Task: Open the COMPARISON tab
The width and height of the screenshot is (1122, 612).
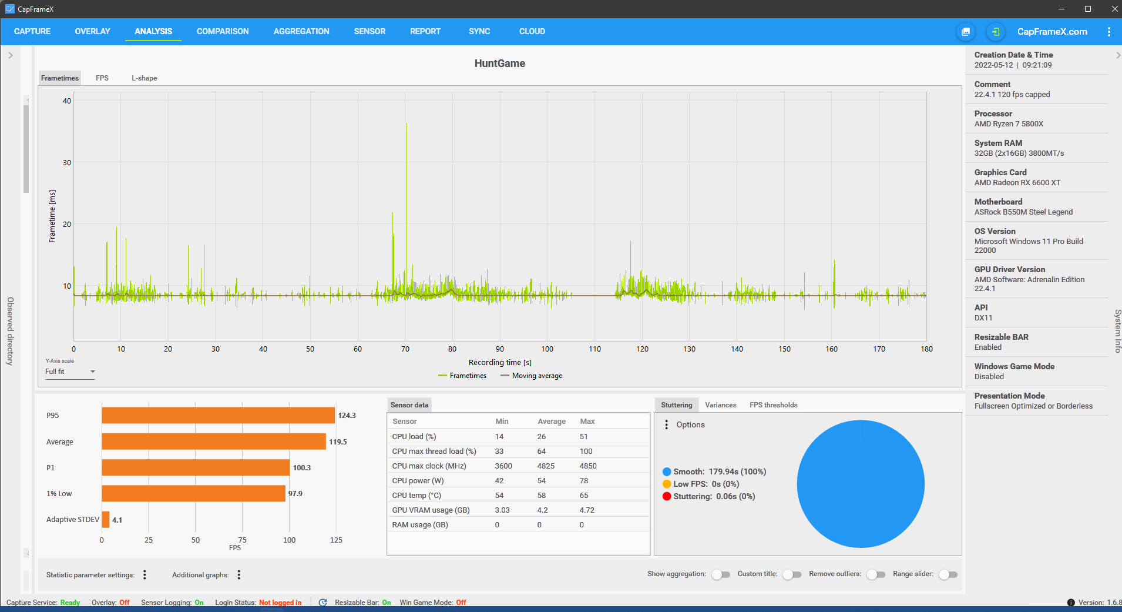Action: tap(223, 31)
